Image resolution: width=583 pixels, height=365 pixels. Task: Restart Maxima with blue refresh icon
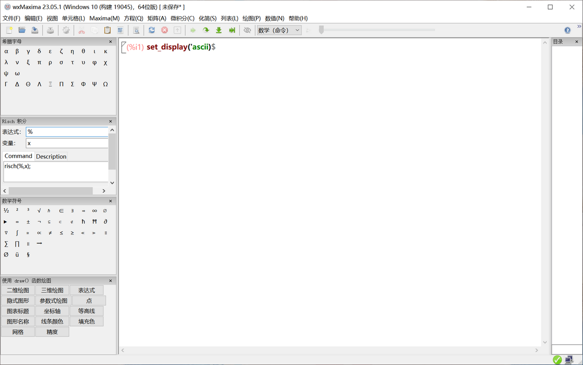tap(152, 30)
